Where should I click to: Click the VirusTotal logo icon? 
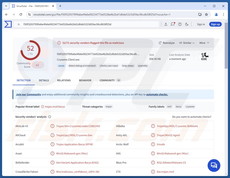click(x=8, y=24)
